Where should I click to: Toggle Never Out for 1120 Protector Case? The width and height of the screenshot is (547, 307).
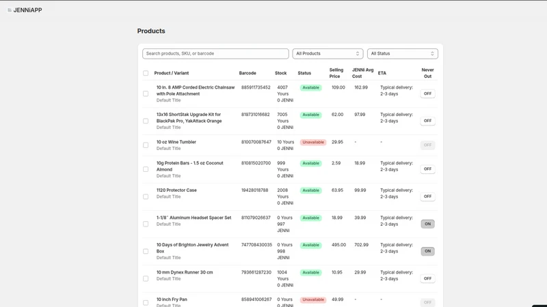coord(427,196)
